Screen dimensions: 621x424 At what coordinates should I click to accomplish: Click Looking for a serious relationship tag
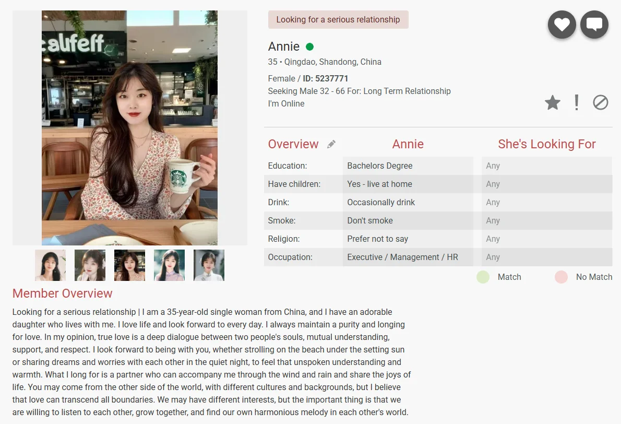pyautogui.click(x=338, y=19)
